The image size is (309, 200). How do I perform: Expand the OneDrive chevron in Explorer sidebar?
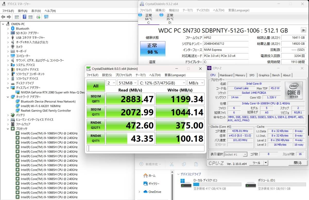[139, 192]
